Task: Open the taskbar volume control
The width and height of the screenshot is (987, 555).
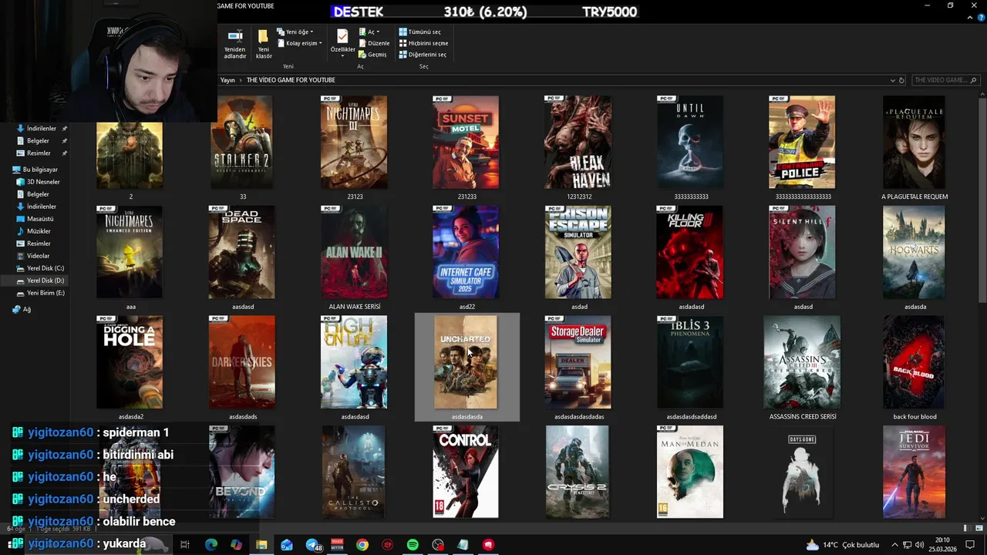Action: [x=919, y=545]
